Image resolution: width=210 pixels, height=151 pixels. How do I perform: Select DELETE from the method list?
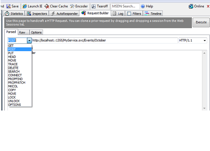click(x=20, y=68)
